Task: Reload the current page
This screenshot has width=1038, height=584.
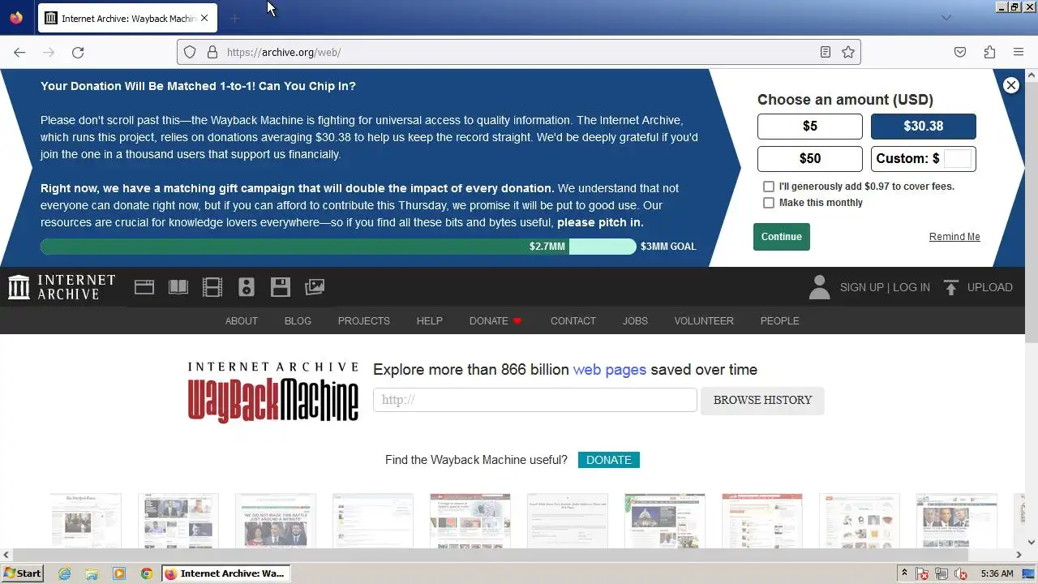Action: 78,52
